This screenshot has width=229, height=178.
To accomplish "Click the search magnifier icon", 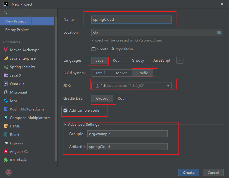I will (5, 12).
